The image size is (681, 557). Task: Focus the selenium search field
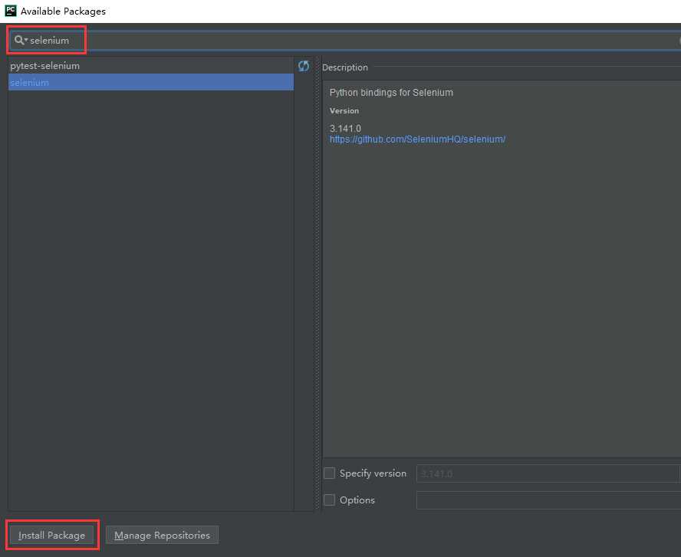(x=345, y=41)
